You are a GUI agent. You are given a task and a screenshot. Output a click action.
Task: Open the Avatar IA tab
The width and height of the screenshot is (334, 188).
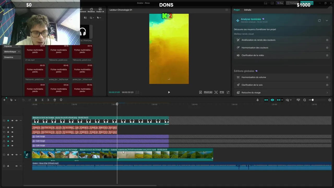click(100, 10)
